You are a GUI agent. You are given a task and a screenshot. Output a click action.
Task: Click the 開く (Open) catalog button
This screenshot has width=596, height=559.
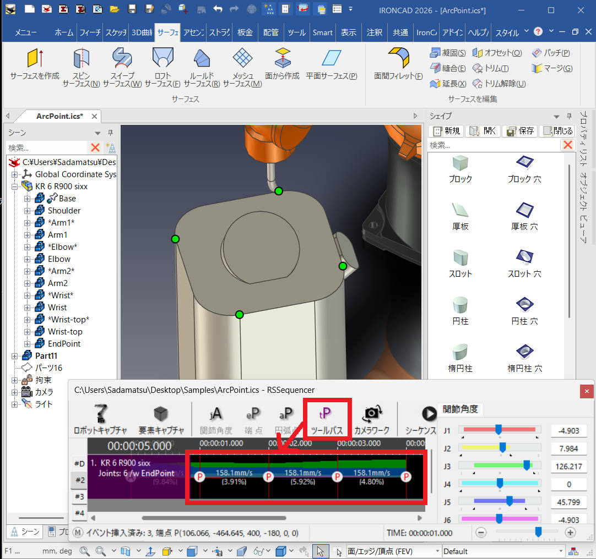pyautogui.click(x=483, y=131)
